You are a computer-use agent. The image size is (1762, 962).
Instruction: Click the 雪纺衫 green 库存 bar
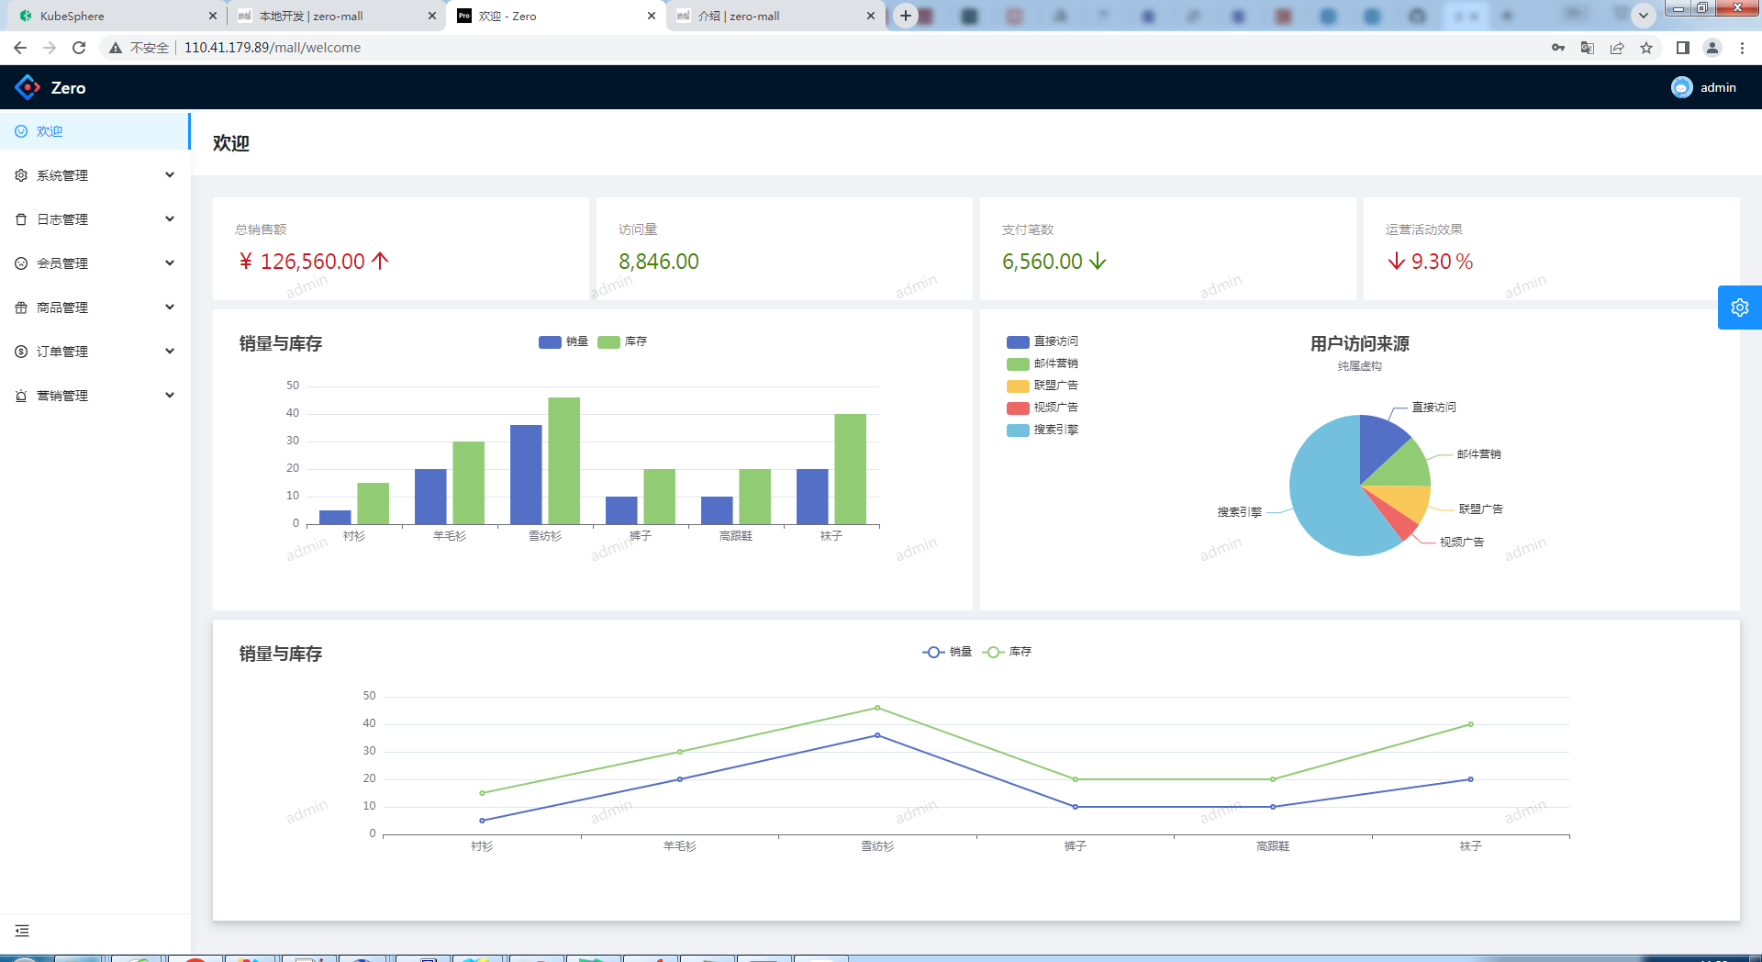coord(564,461)
